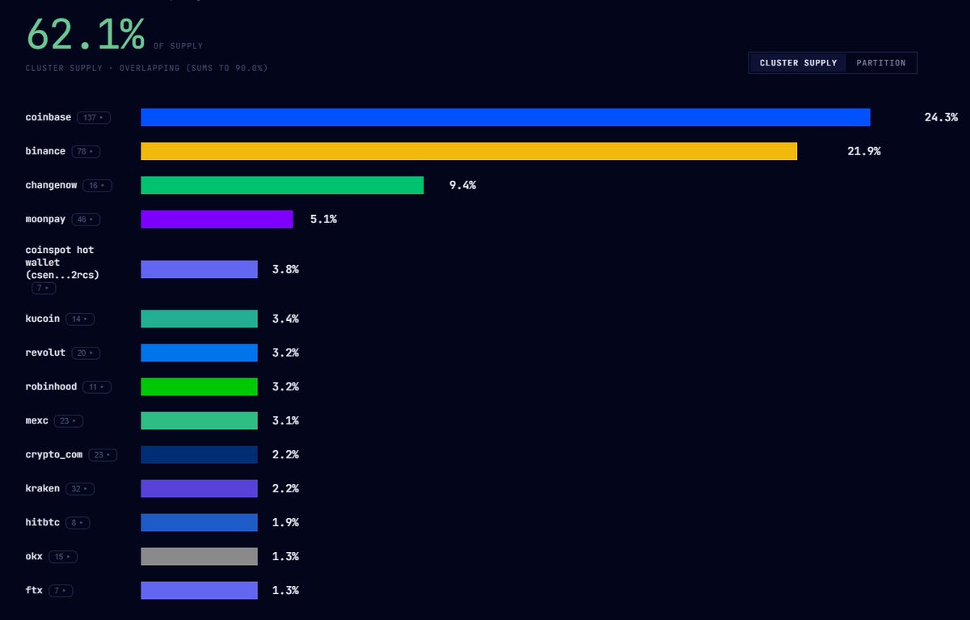This screenshot has height=620, width=970.
Task: Click the binance cluster name
Action: coord(45,151)
